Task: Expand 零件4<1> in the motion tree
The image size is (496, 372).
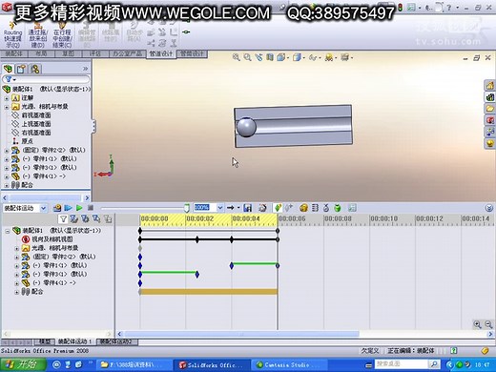Action: 17,283
